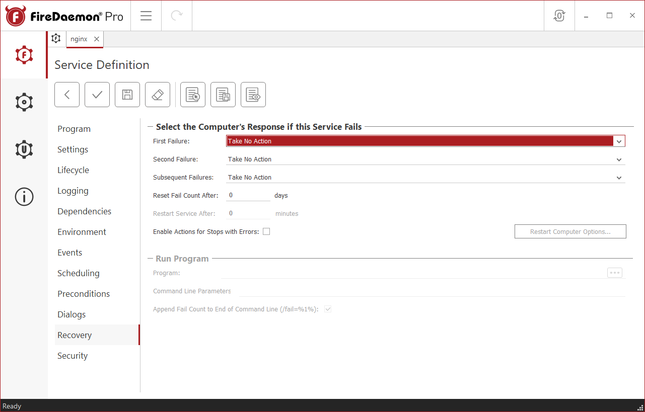Click Restart Computer Options button
Viewport: 645px width, 412px height.
pyautogui.click(x=570, y=231)
